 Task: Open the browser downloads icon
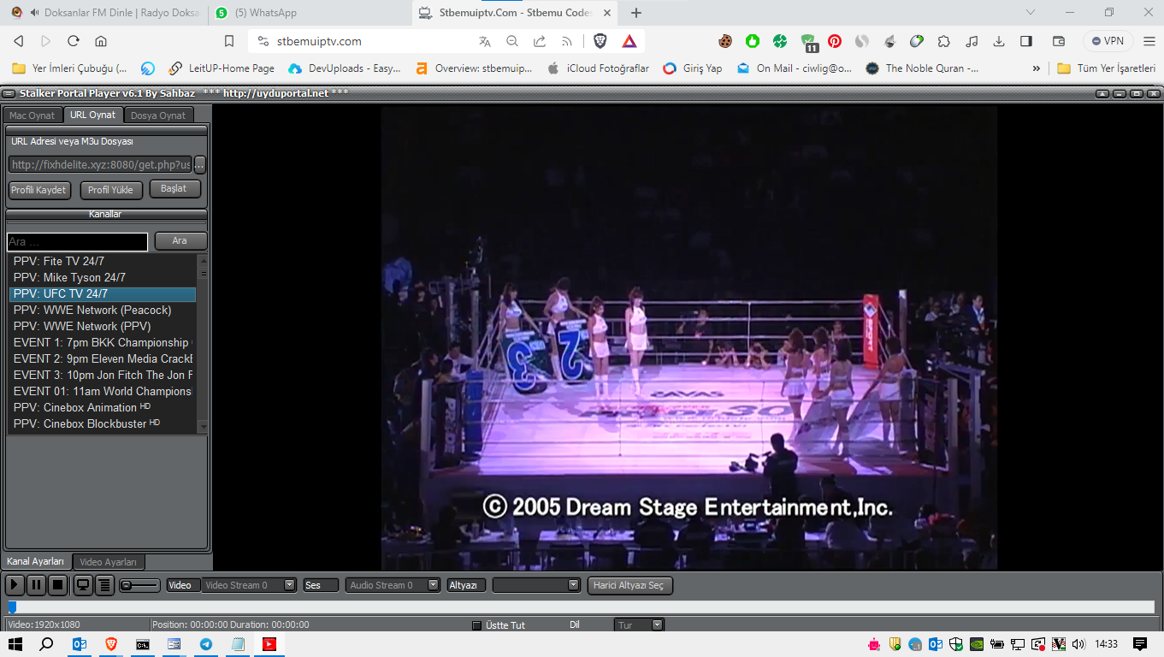(x=999, y=41)
